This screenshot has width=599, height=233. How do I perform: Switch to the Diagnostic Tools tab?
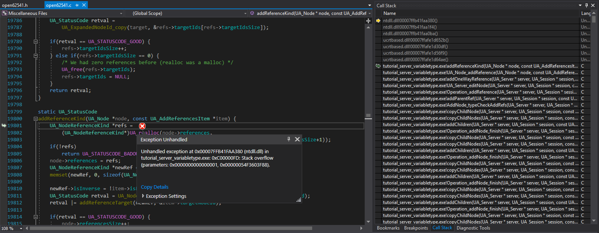click(x=473, y=228)
